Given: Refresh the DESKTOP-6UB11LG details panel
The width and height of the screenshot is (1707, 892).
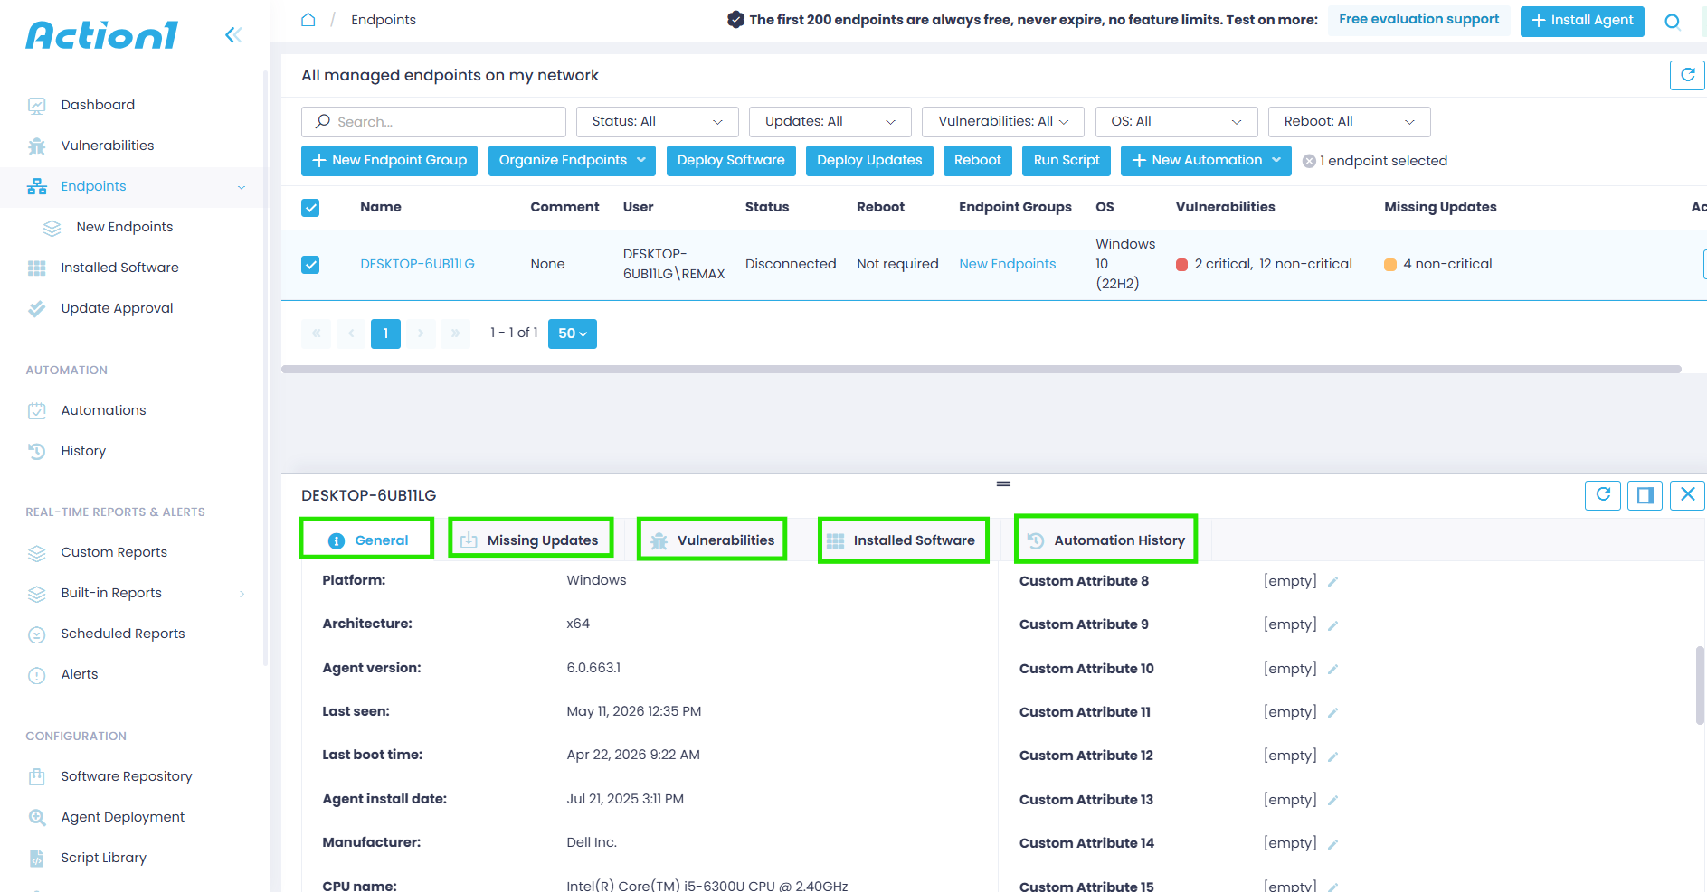Looking at the screenshot, I should click(x=1603, y=495).
